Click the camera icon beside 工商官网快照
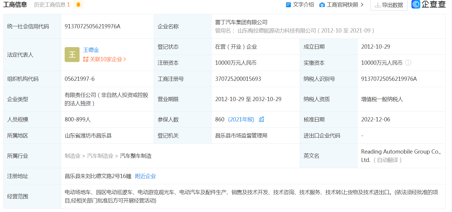452x212 pixels. [321, 4]
